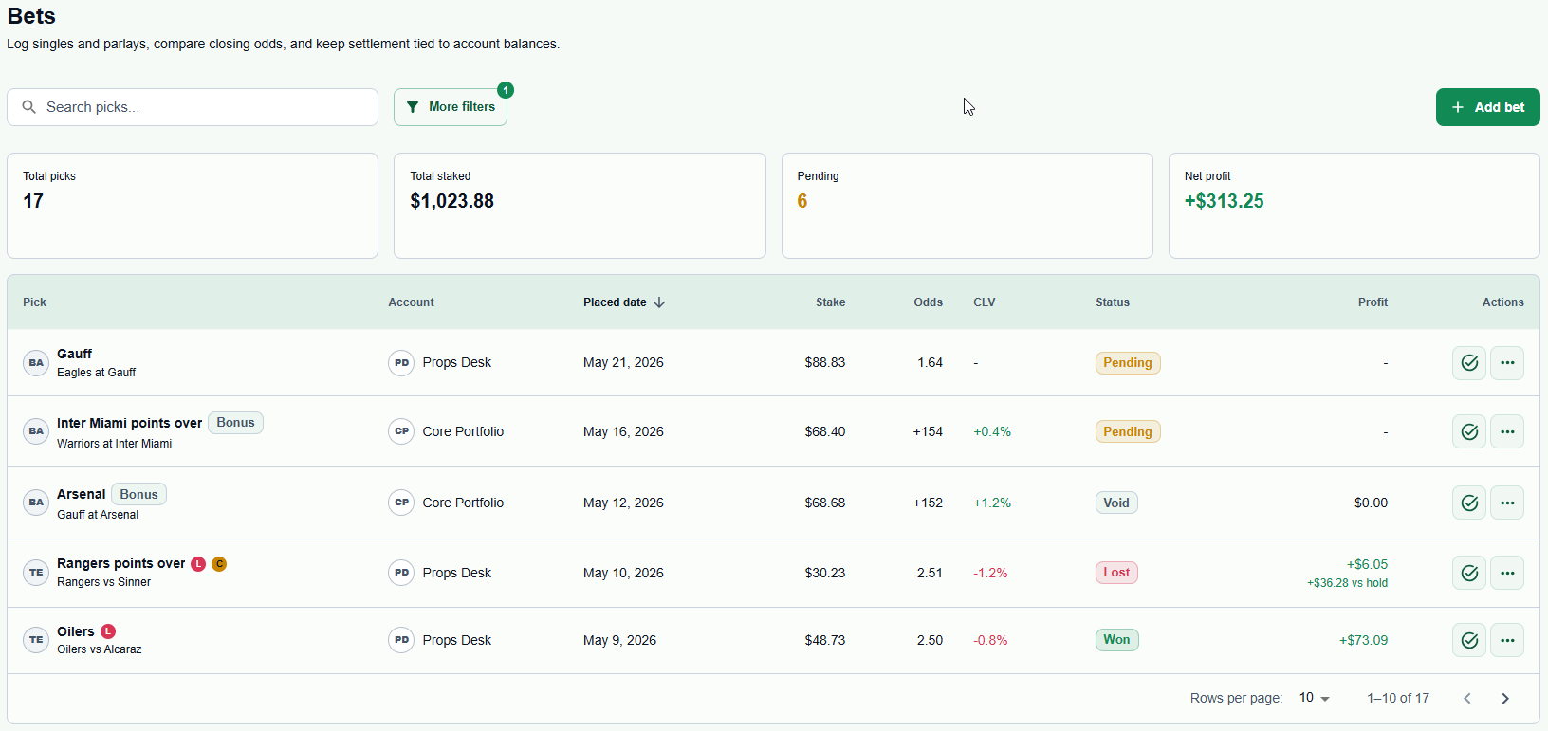Click the orange C badge on Rangers row

[219, 564]
